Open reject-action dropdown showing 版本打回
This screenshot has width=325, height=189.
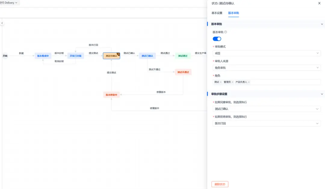pos(267,123)
